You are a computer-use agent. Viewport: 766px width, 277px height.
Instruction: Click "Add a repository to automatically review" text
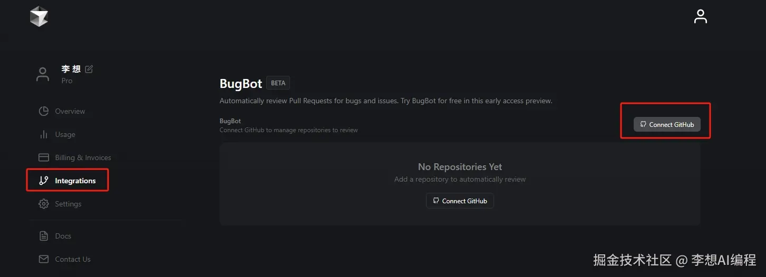point(460,179)
